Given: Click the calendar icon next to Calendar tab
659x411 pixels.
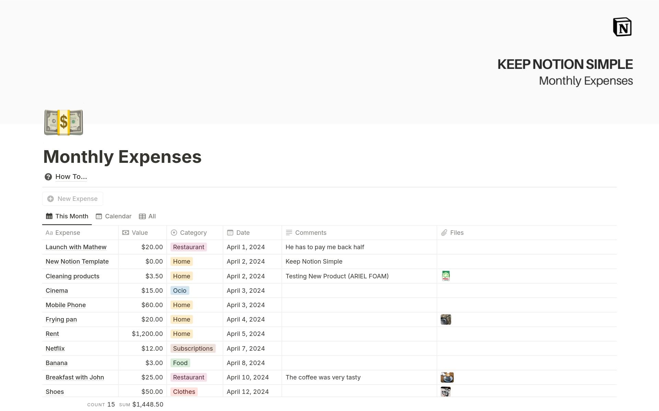Looking at the screenshot, I should click(100, 216).
